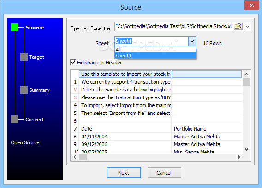Click the '20/02/2008' date cell

point(125,151)
